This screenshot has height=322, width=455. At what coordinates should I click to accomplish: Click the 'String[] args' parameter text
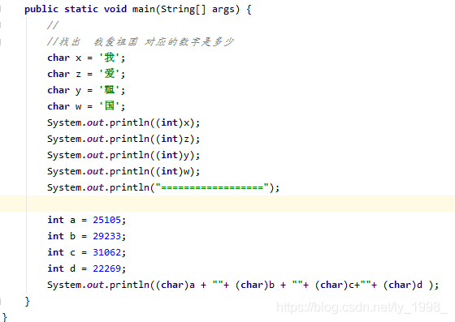pyautogui.click(x=197, y=9)
